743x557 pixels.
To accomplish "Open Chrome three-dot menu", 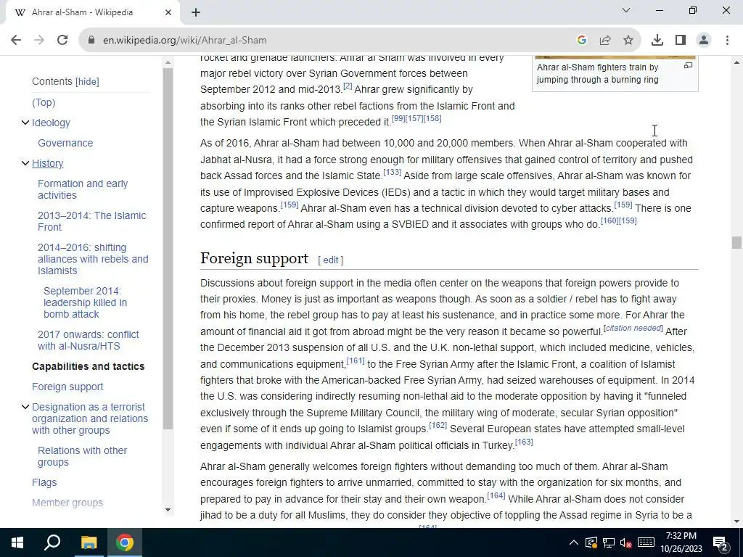I will 727,41.
